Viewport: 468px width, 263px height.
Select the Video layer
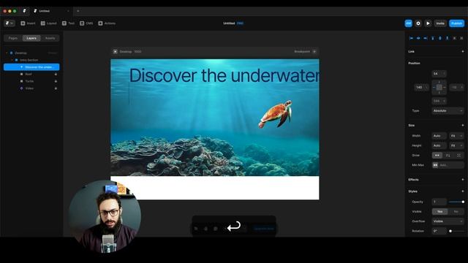point(31,88)
